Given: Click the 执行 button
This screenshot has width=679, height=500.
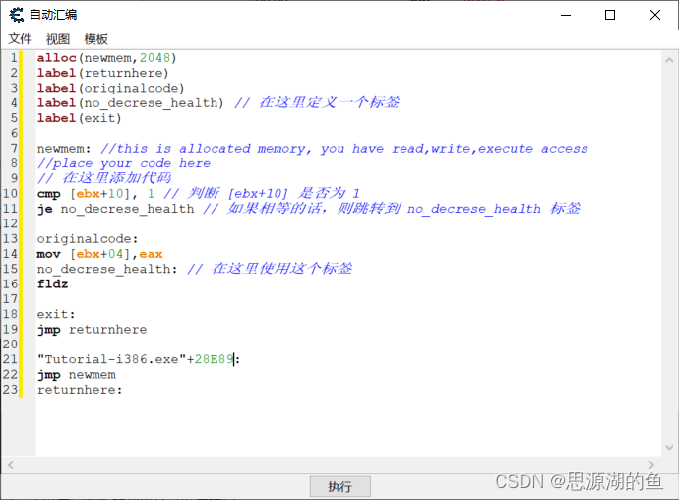Looking at the screenshot, I should click(339, 486).
